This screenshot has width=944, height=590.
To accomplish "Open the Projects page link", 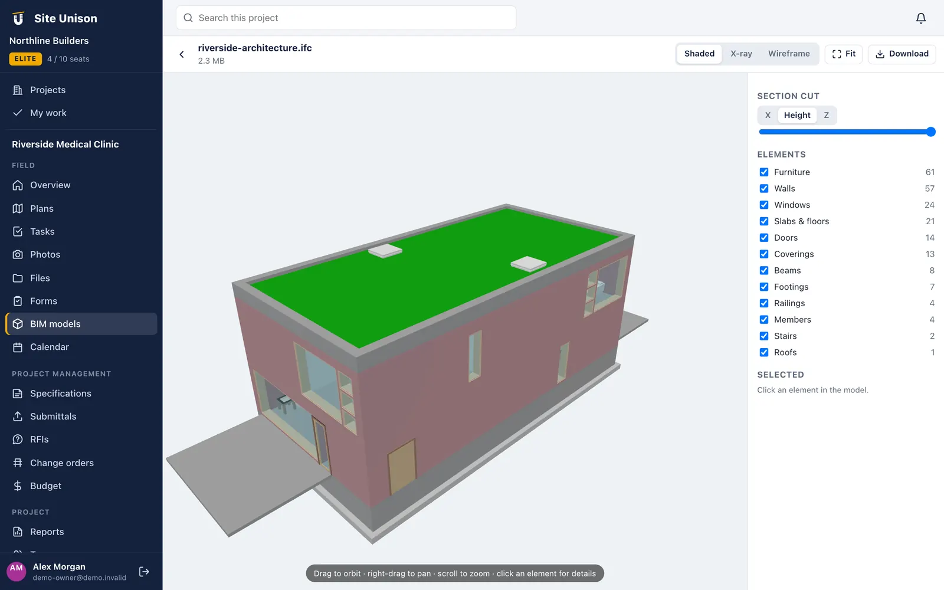I will pyautogui.click(x=81, y=90).
